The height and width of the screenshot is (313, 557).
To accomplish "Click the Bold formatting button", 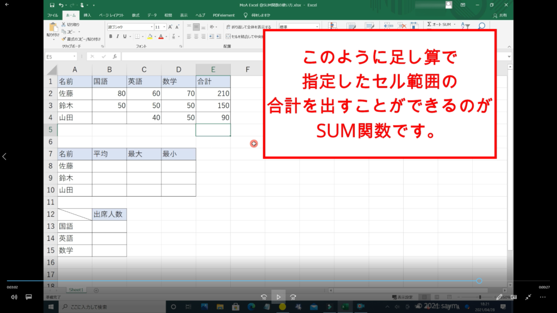I will (110, 36).
